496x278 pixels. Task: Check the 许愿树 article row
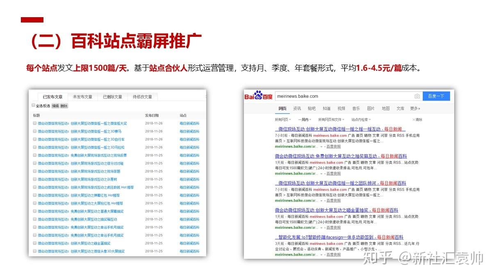[x=35, y=179]
